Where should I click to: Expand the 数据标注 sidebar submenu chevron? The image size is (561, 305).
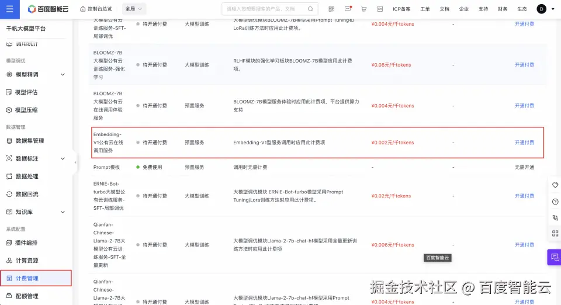pyautogui.click(x=63, y=158)
